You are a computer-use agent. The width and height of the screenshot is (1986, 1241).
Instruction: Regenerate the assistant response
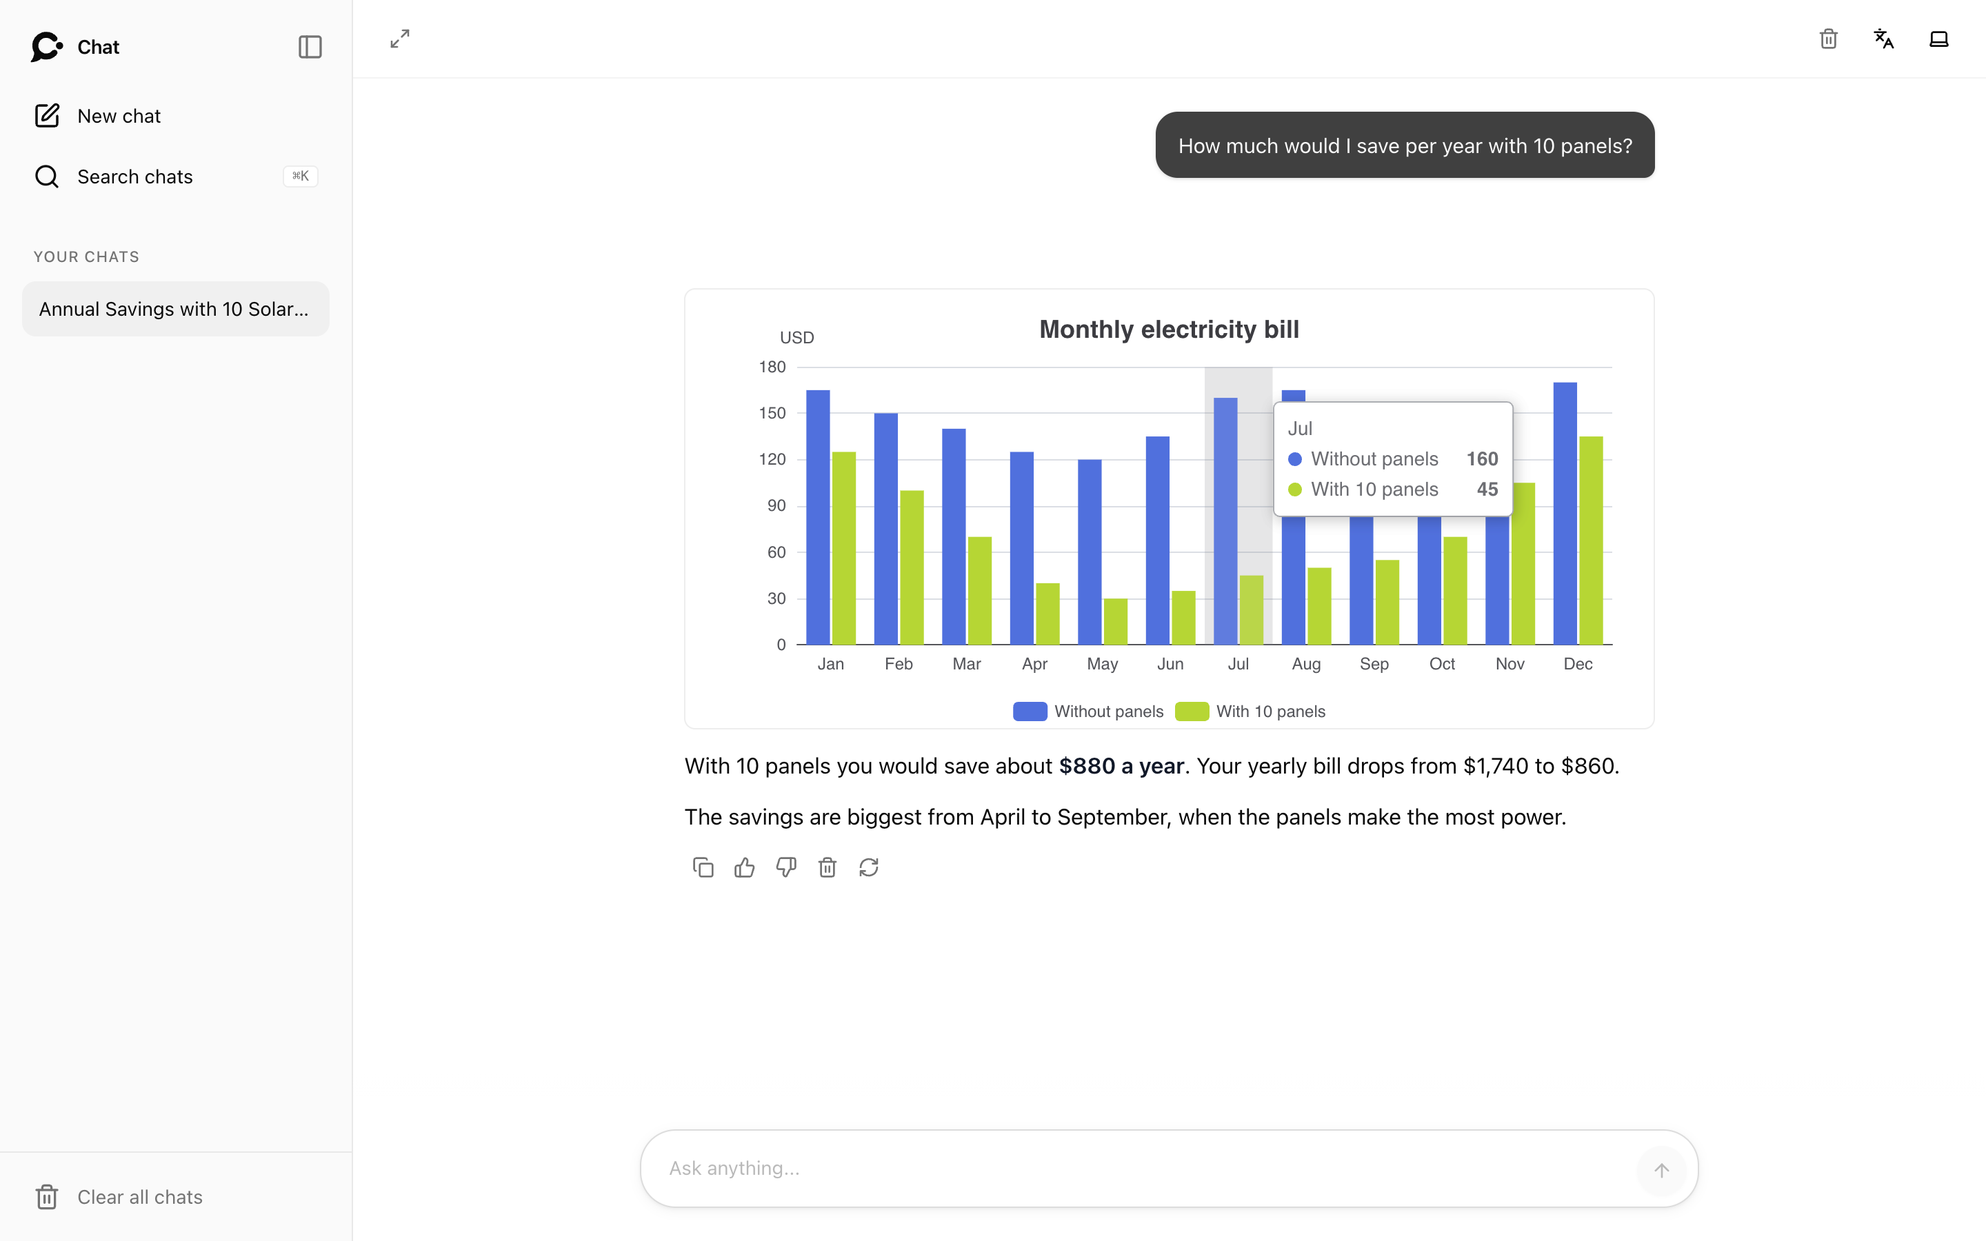869,867
